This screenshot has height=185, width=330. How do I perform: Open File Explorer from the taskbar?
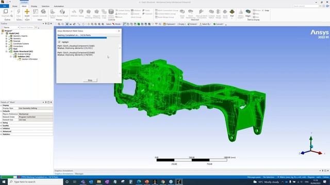99,181
